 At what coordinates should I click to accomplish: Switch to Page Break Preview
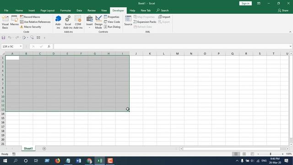(252, 154)
